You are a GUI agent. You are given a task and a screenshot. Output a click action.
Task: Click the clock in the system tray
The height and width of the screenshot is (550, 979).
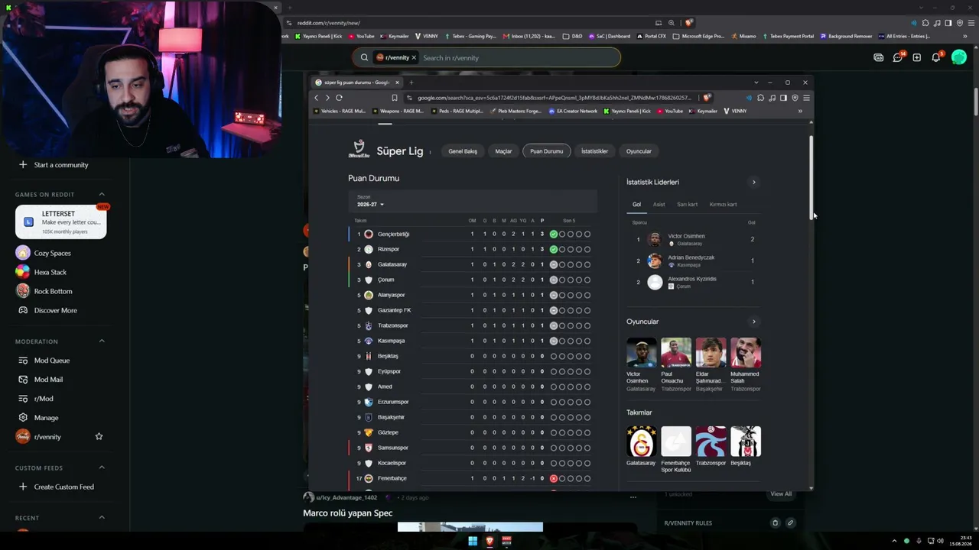point(960,541)
